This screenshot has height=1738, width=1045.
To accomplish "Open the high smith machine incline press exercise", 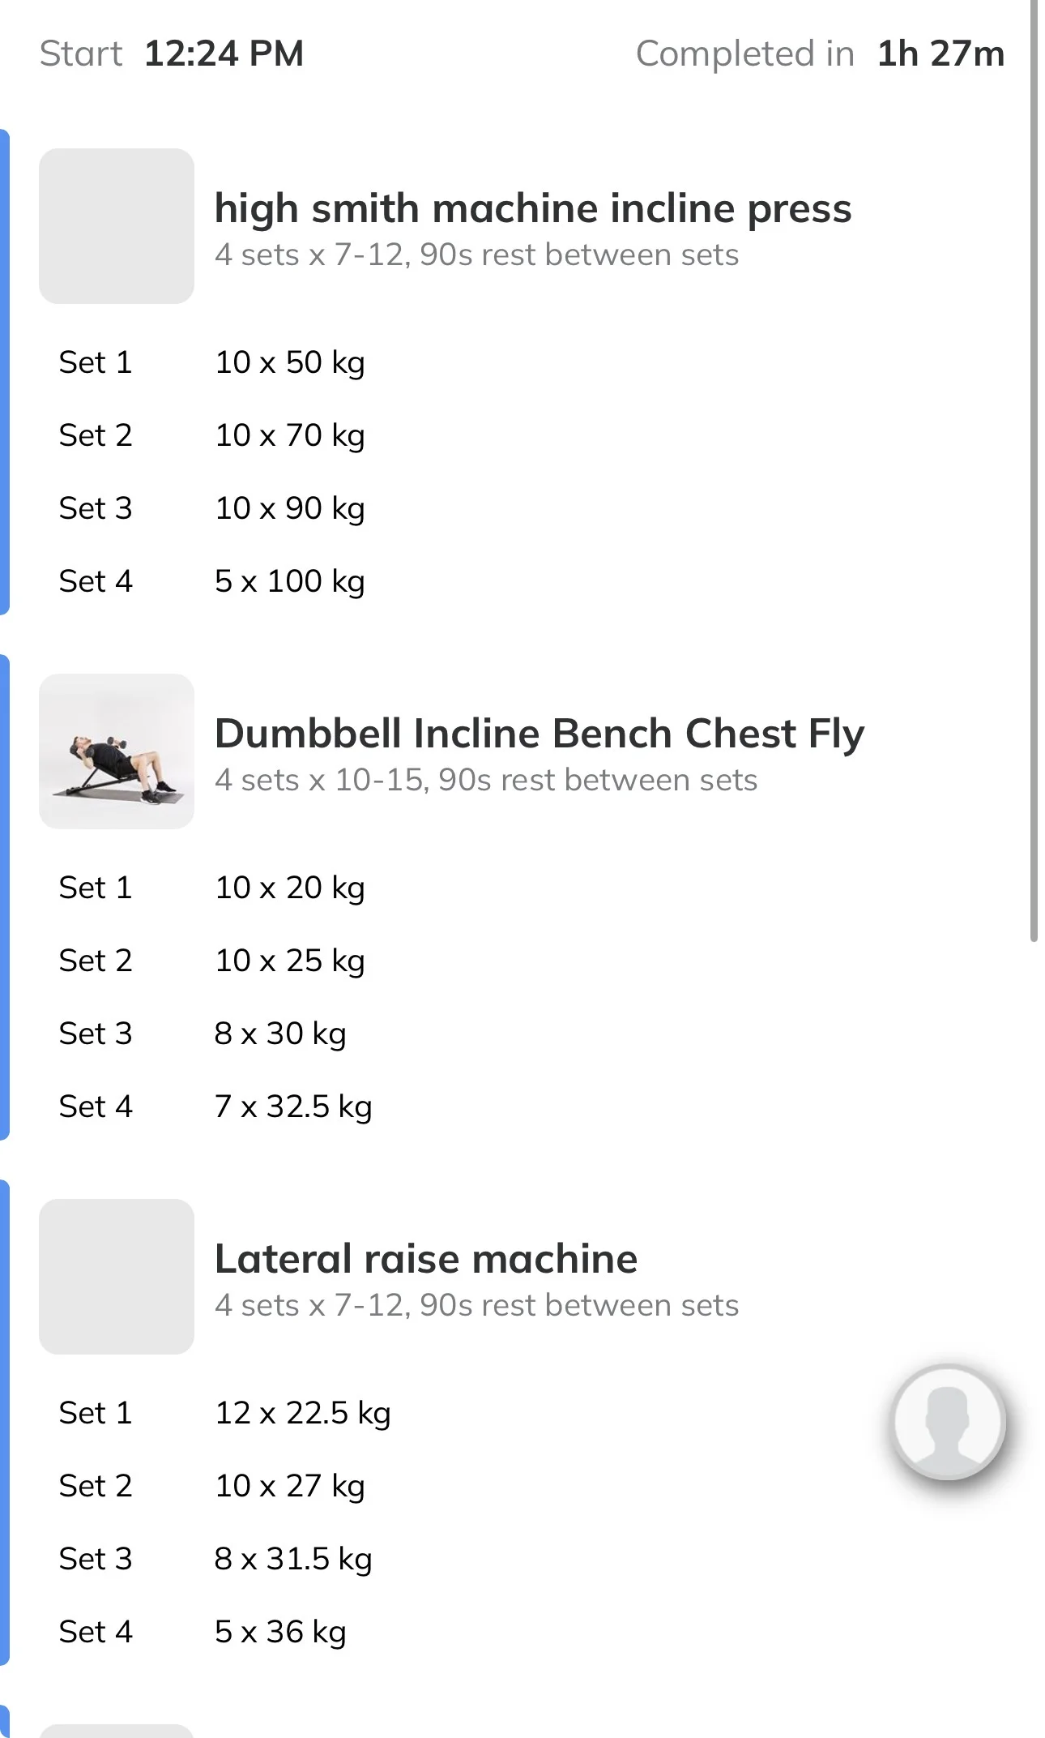I will [x=533, y=208].
